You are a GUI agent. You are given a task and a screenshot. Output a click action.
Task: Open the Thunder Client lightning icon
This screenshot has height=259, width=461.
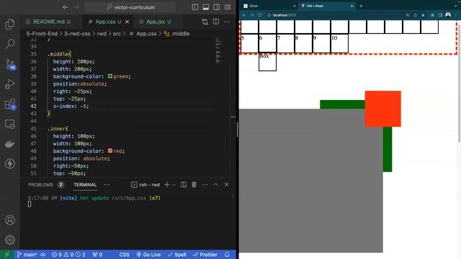[x=9, y=163]
